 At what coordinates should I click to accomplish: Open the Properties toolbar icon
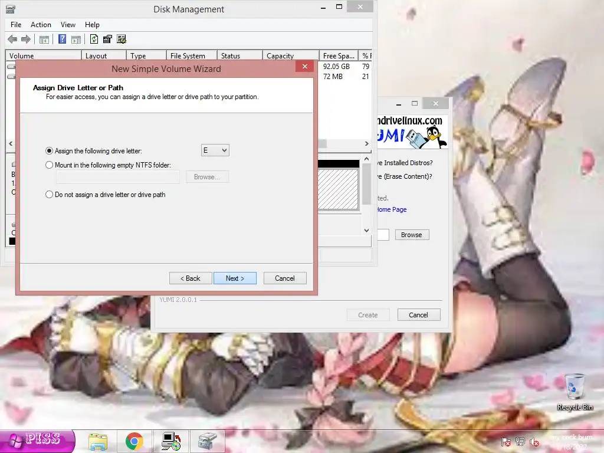[x=107, y=40]
